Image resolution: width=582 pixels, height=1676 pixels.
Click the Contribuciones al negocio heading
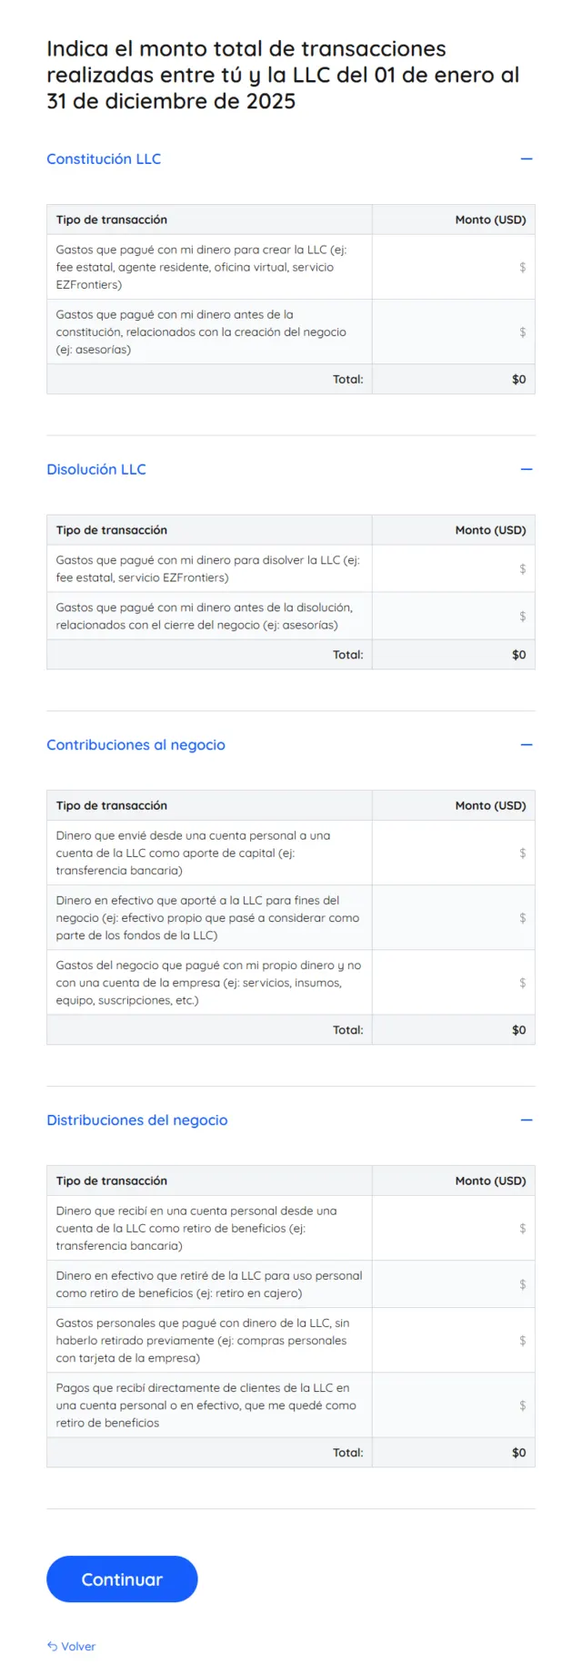pos(135,745)
